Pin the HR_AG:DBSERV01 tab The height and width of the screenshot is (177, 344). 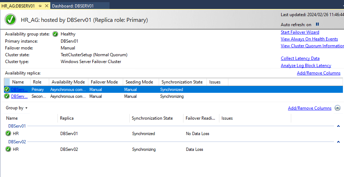40,6
